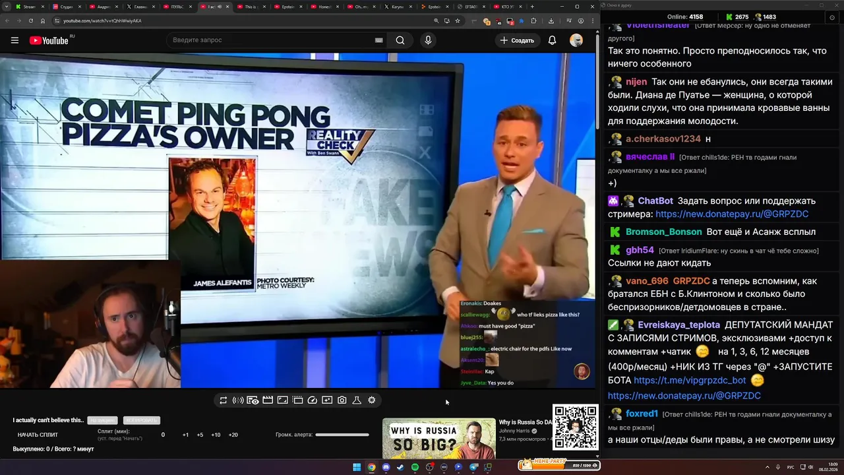Open the tab search dropdown arrow

click(6, 7)
